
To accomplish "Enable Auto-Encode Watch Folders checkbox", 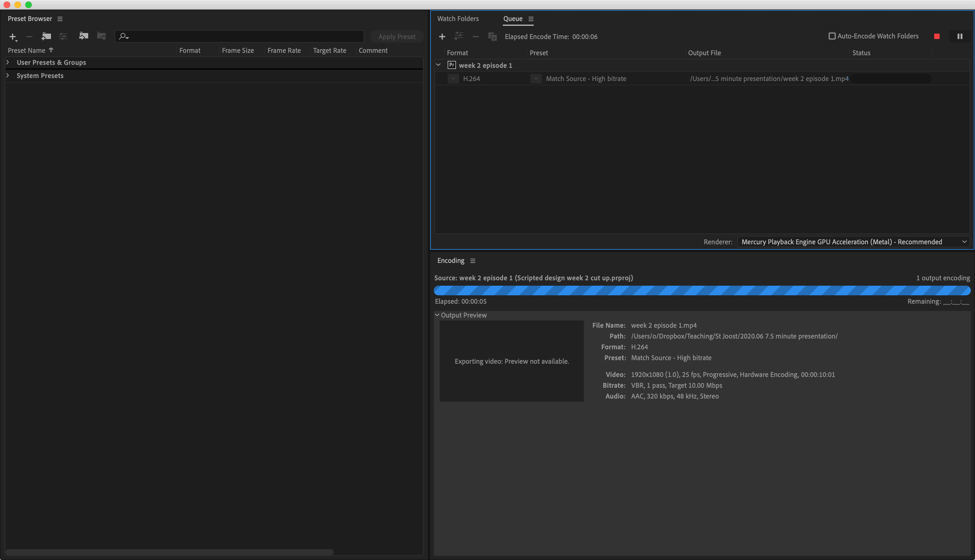I will coord(832,36).
